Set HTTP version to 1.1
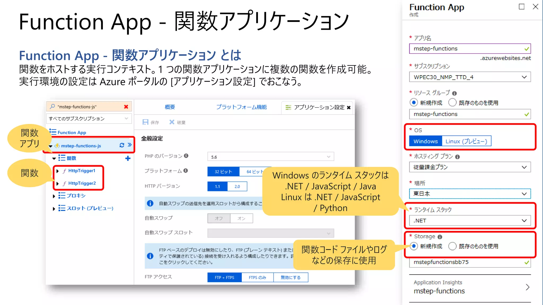Screen dimensions: 543x305 click(x=217, y=186)
